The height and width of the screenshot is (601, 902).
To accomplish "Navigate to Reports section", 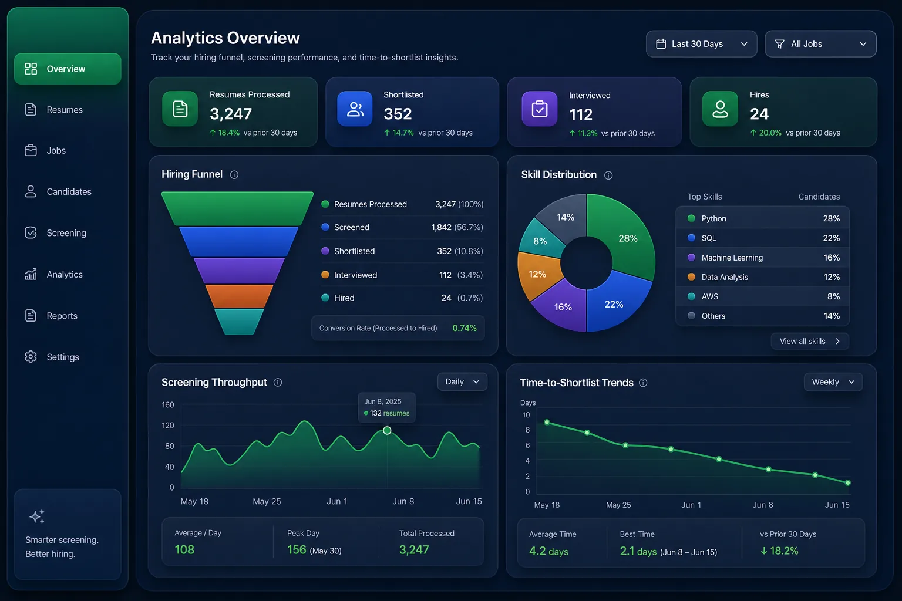I will tap(68, 316).
